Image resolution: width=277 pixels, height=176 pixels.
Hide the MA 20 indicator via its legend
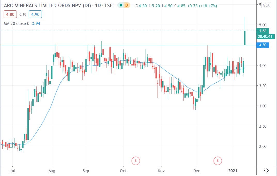pos(16,23)
